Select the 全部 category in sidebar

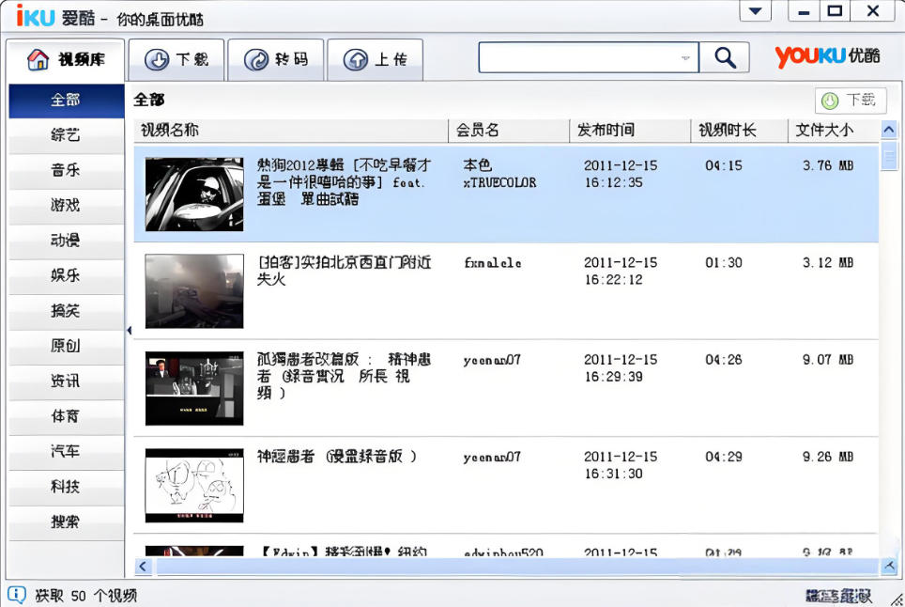click(67, 101)
